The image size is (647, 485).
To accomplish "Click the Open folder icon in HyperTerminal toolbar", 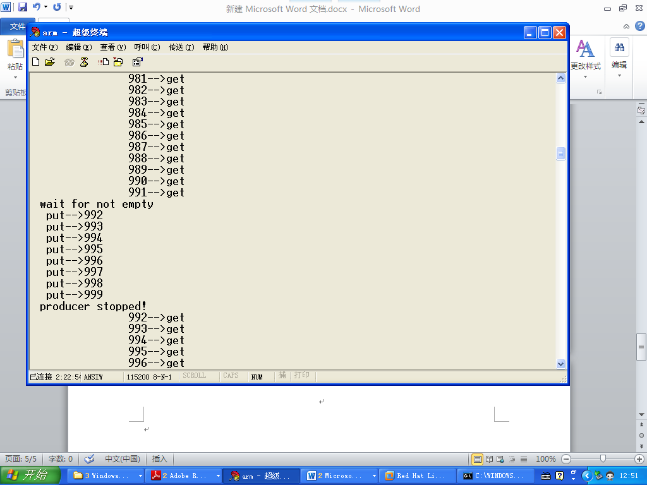I will (50, 62).
